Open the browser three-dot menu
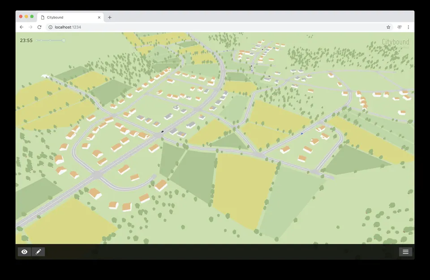This screenshot has width=430, height=280. [x=408, y=27]
